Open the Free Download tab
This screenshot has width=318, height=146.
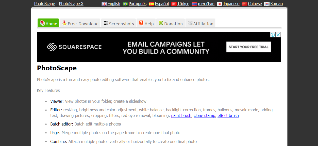coord(80,23)
